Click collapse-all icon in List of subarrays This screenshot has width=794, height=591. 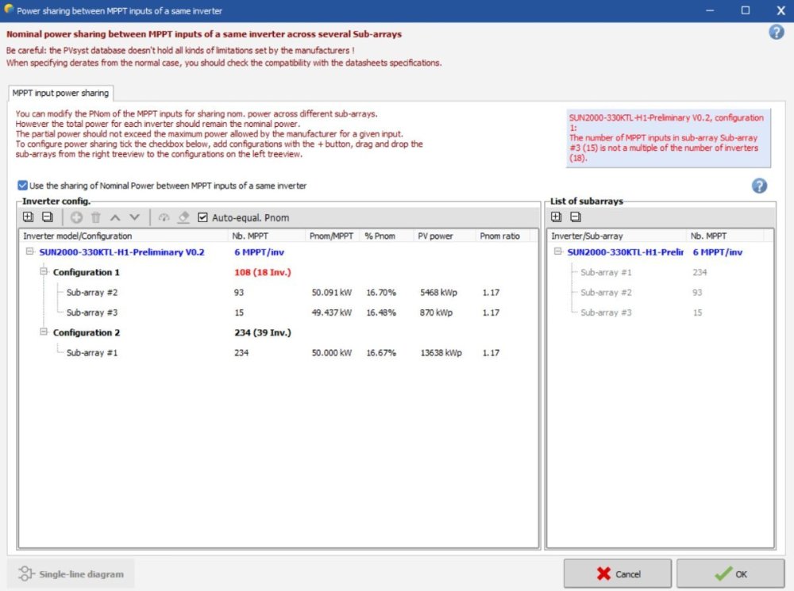tap(576, 217)
